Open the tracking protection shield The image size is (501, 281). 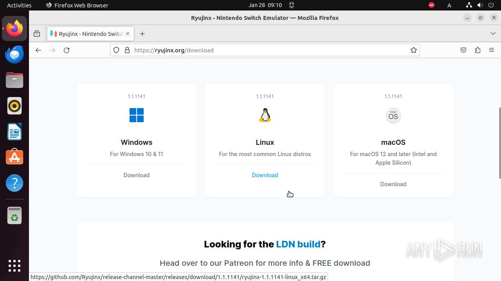[x=116, y=50]
